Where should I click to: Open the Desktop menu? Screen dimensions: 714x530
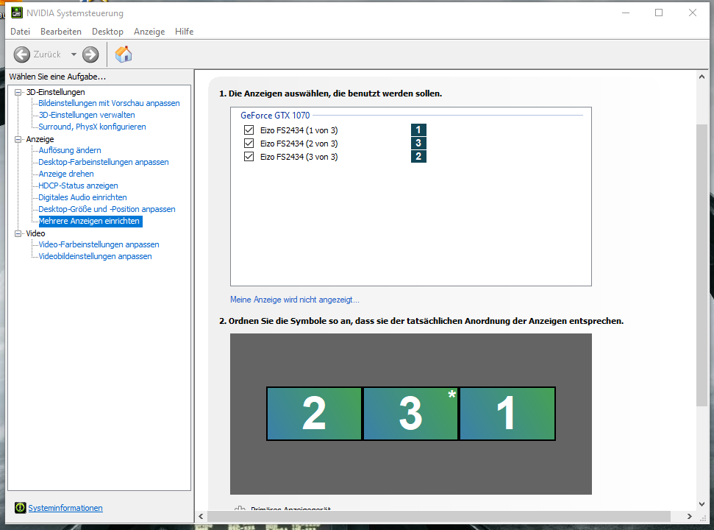[107, 32]
